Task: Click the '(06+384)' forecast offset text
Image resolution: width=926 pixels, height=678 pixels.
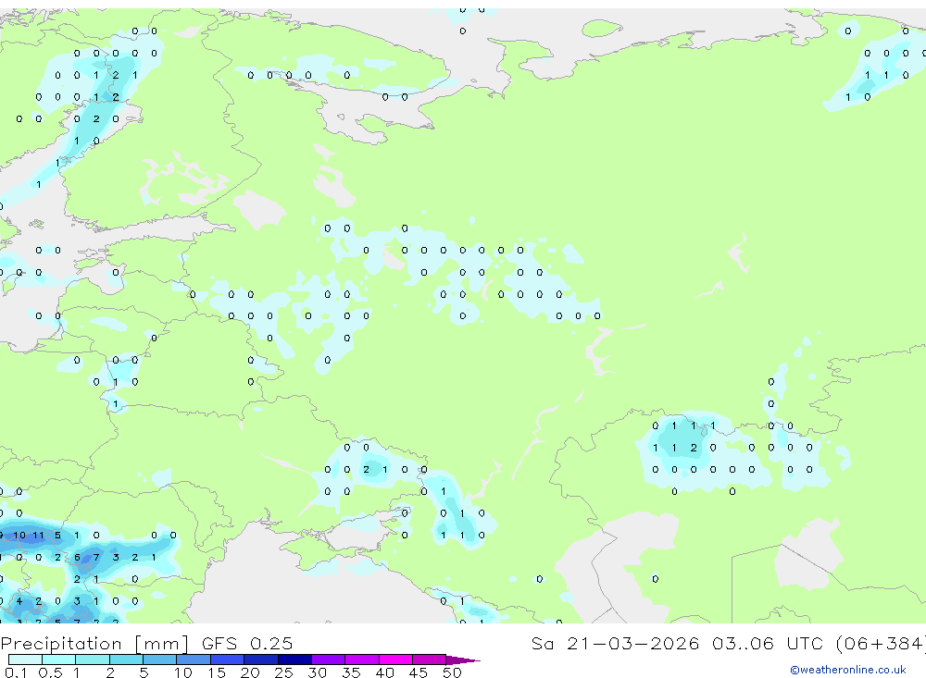Action: click(883, 644)
